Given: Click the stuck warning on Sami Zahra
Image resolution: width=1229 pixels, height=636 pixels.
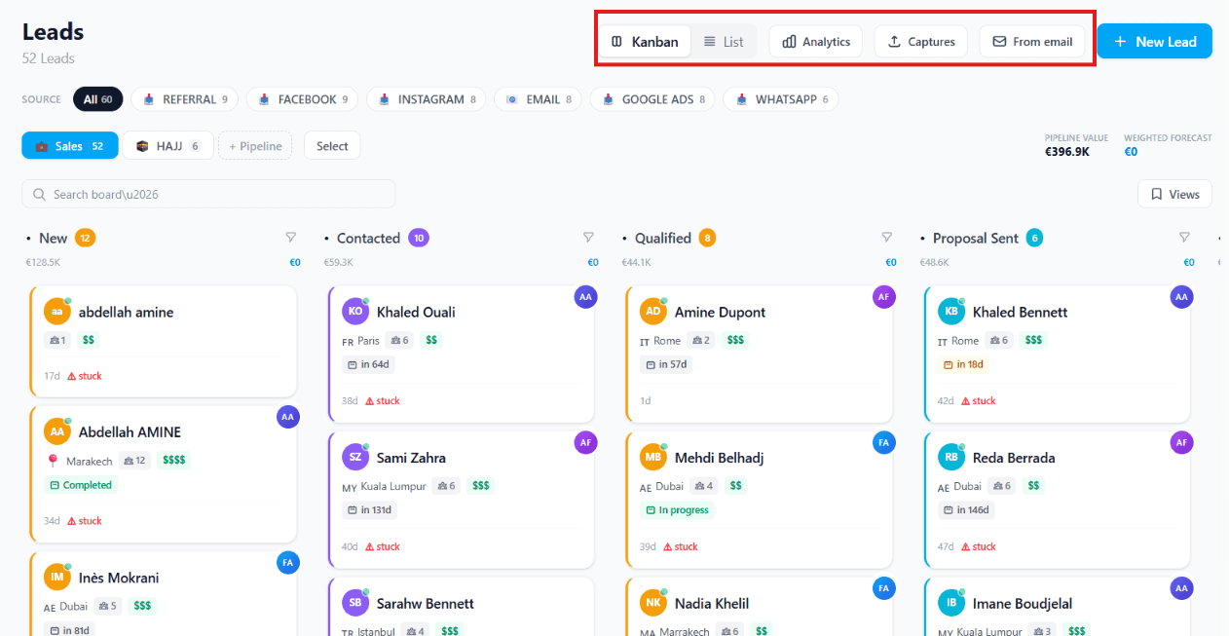Looking at the screenshot, I should pos(383,546).
